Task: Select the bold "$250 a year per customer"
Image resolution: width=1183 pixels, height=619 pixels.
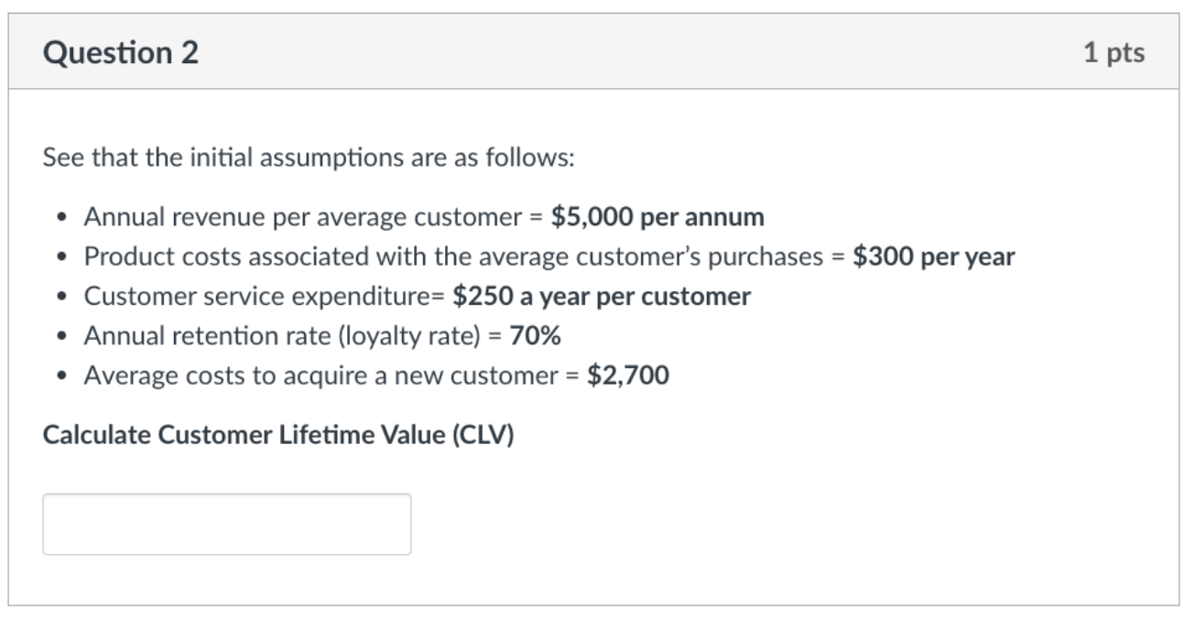Action: coord(602,297)
